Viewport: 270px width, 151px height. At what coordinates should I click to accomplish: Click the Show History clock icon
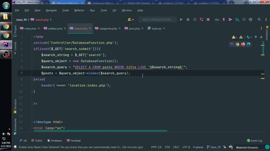pyautogui.click(x=244, y=20)
